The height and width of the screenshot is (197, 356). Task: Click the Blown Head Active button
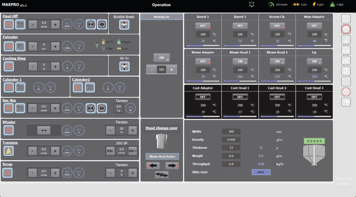click(162, 156)
